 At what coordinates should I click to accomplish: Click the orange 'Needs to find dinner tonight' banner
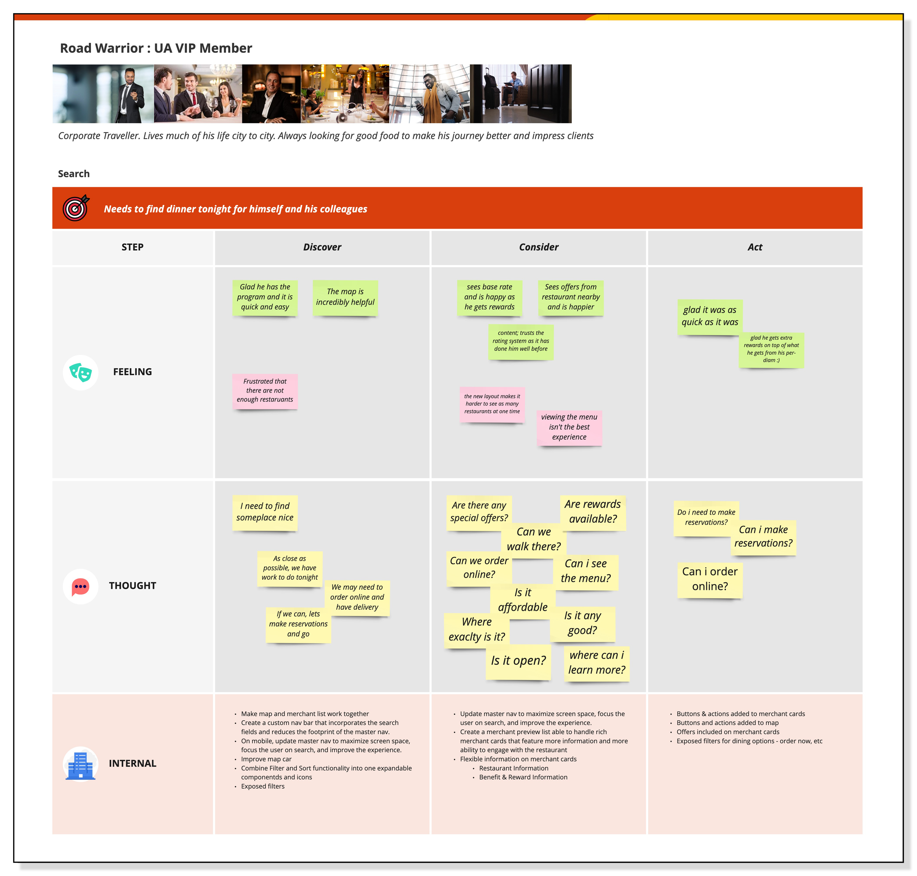[457, 208]
